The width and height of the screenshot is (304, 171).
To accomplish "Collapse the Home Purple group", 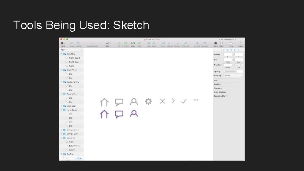I will [x=62, y=110].
